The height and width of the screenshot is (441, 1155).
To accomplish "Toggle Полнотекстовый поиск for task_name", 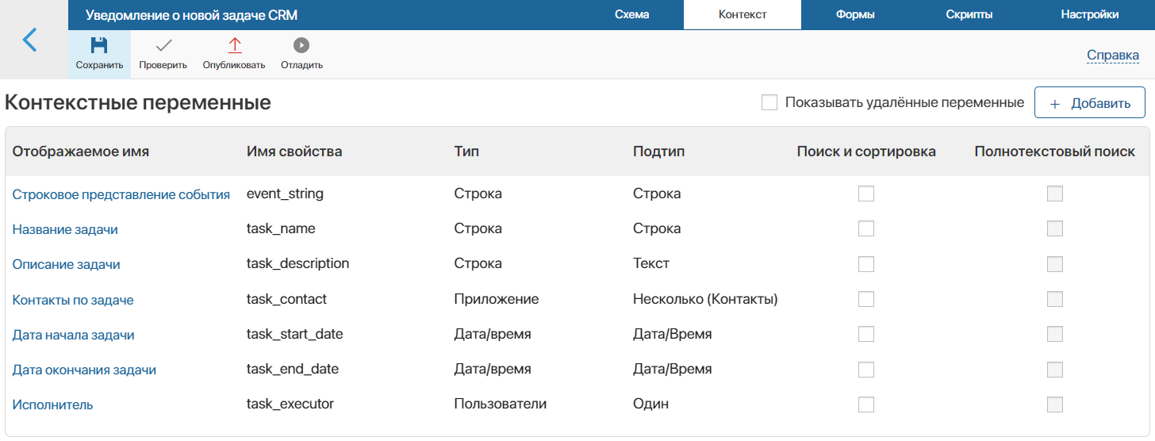I will (x=1055, y=228).
